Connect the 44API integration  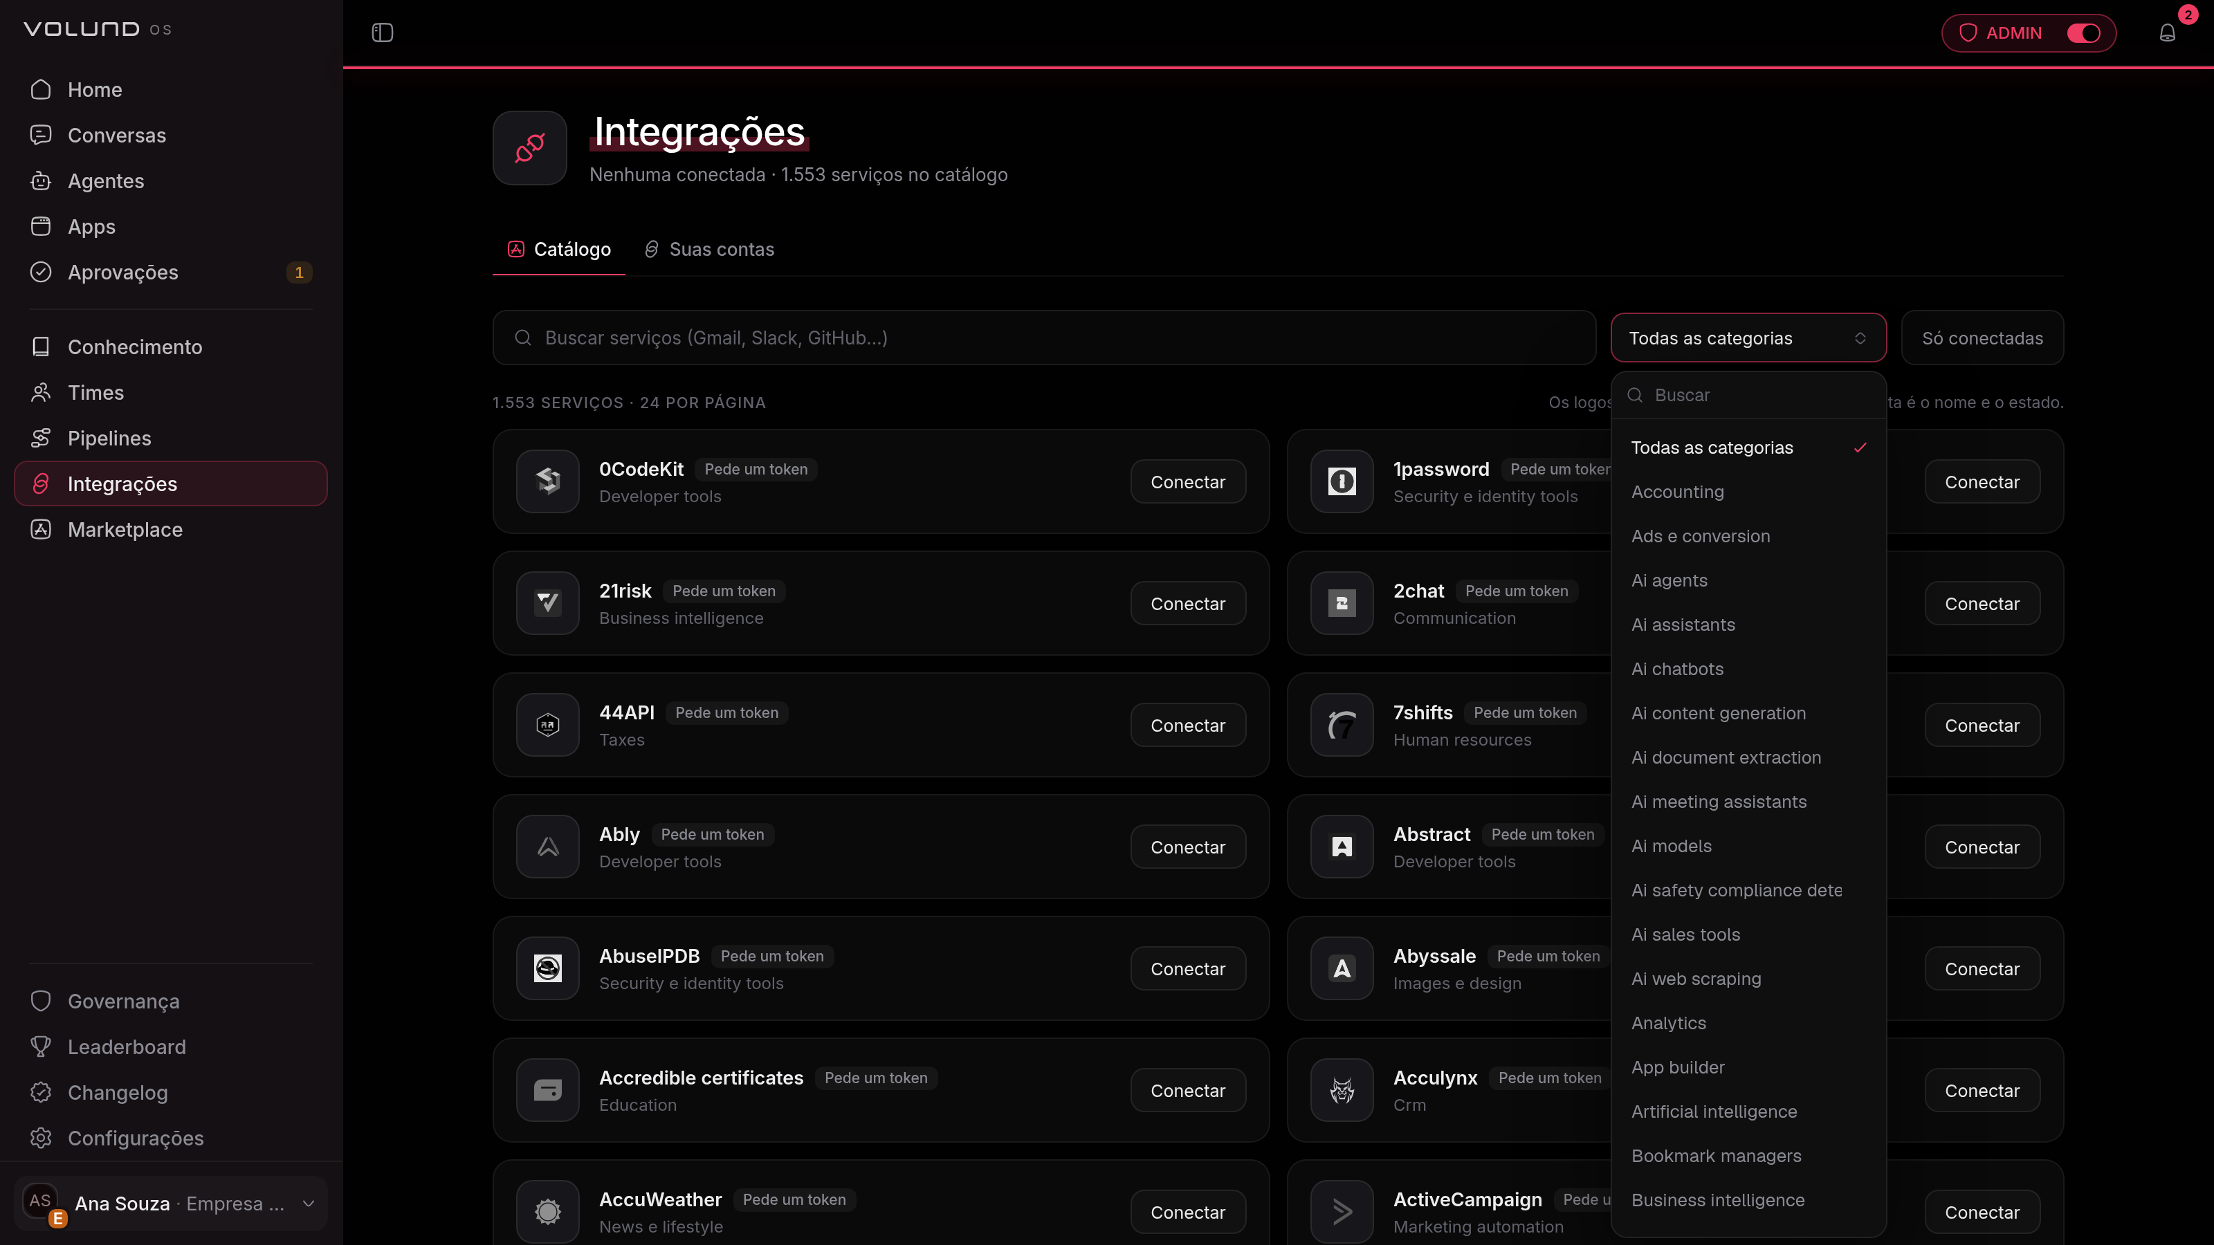point(1188,725)
